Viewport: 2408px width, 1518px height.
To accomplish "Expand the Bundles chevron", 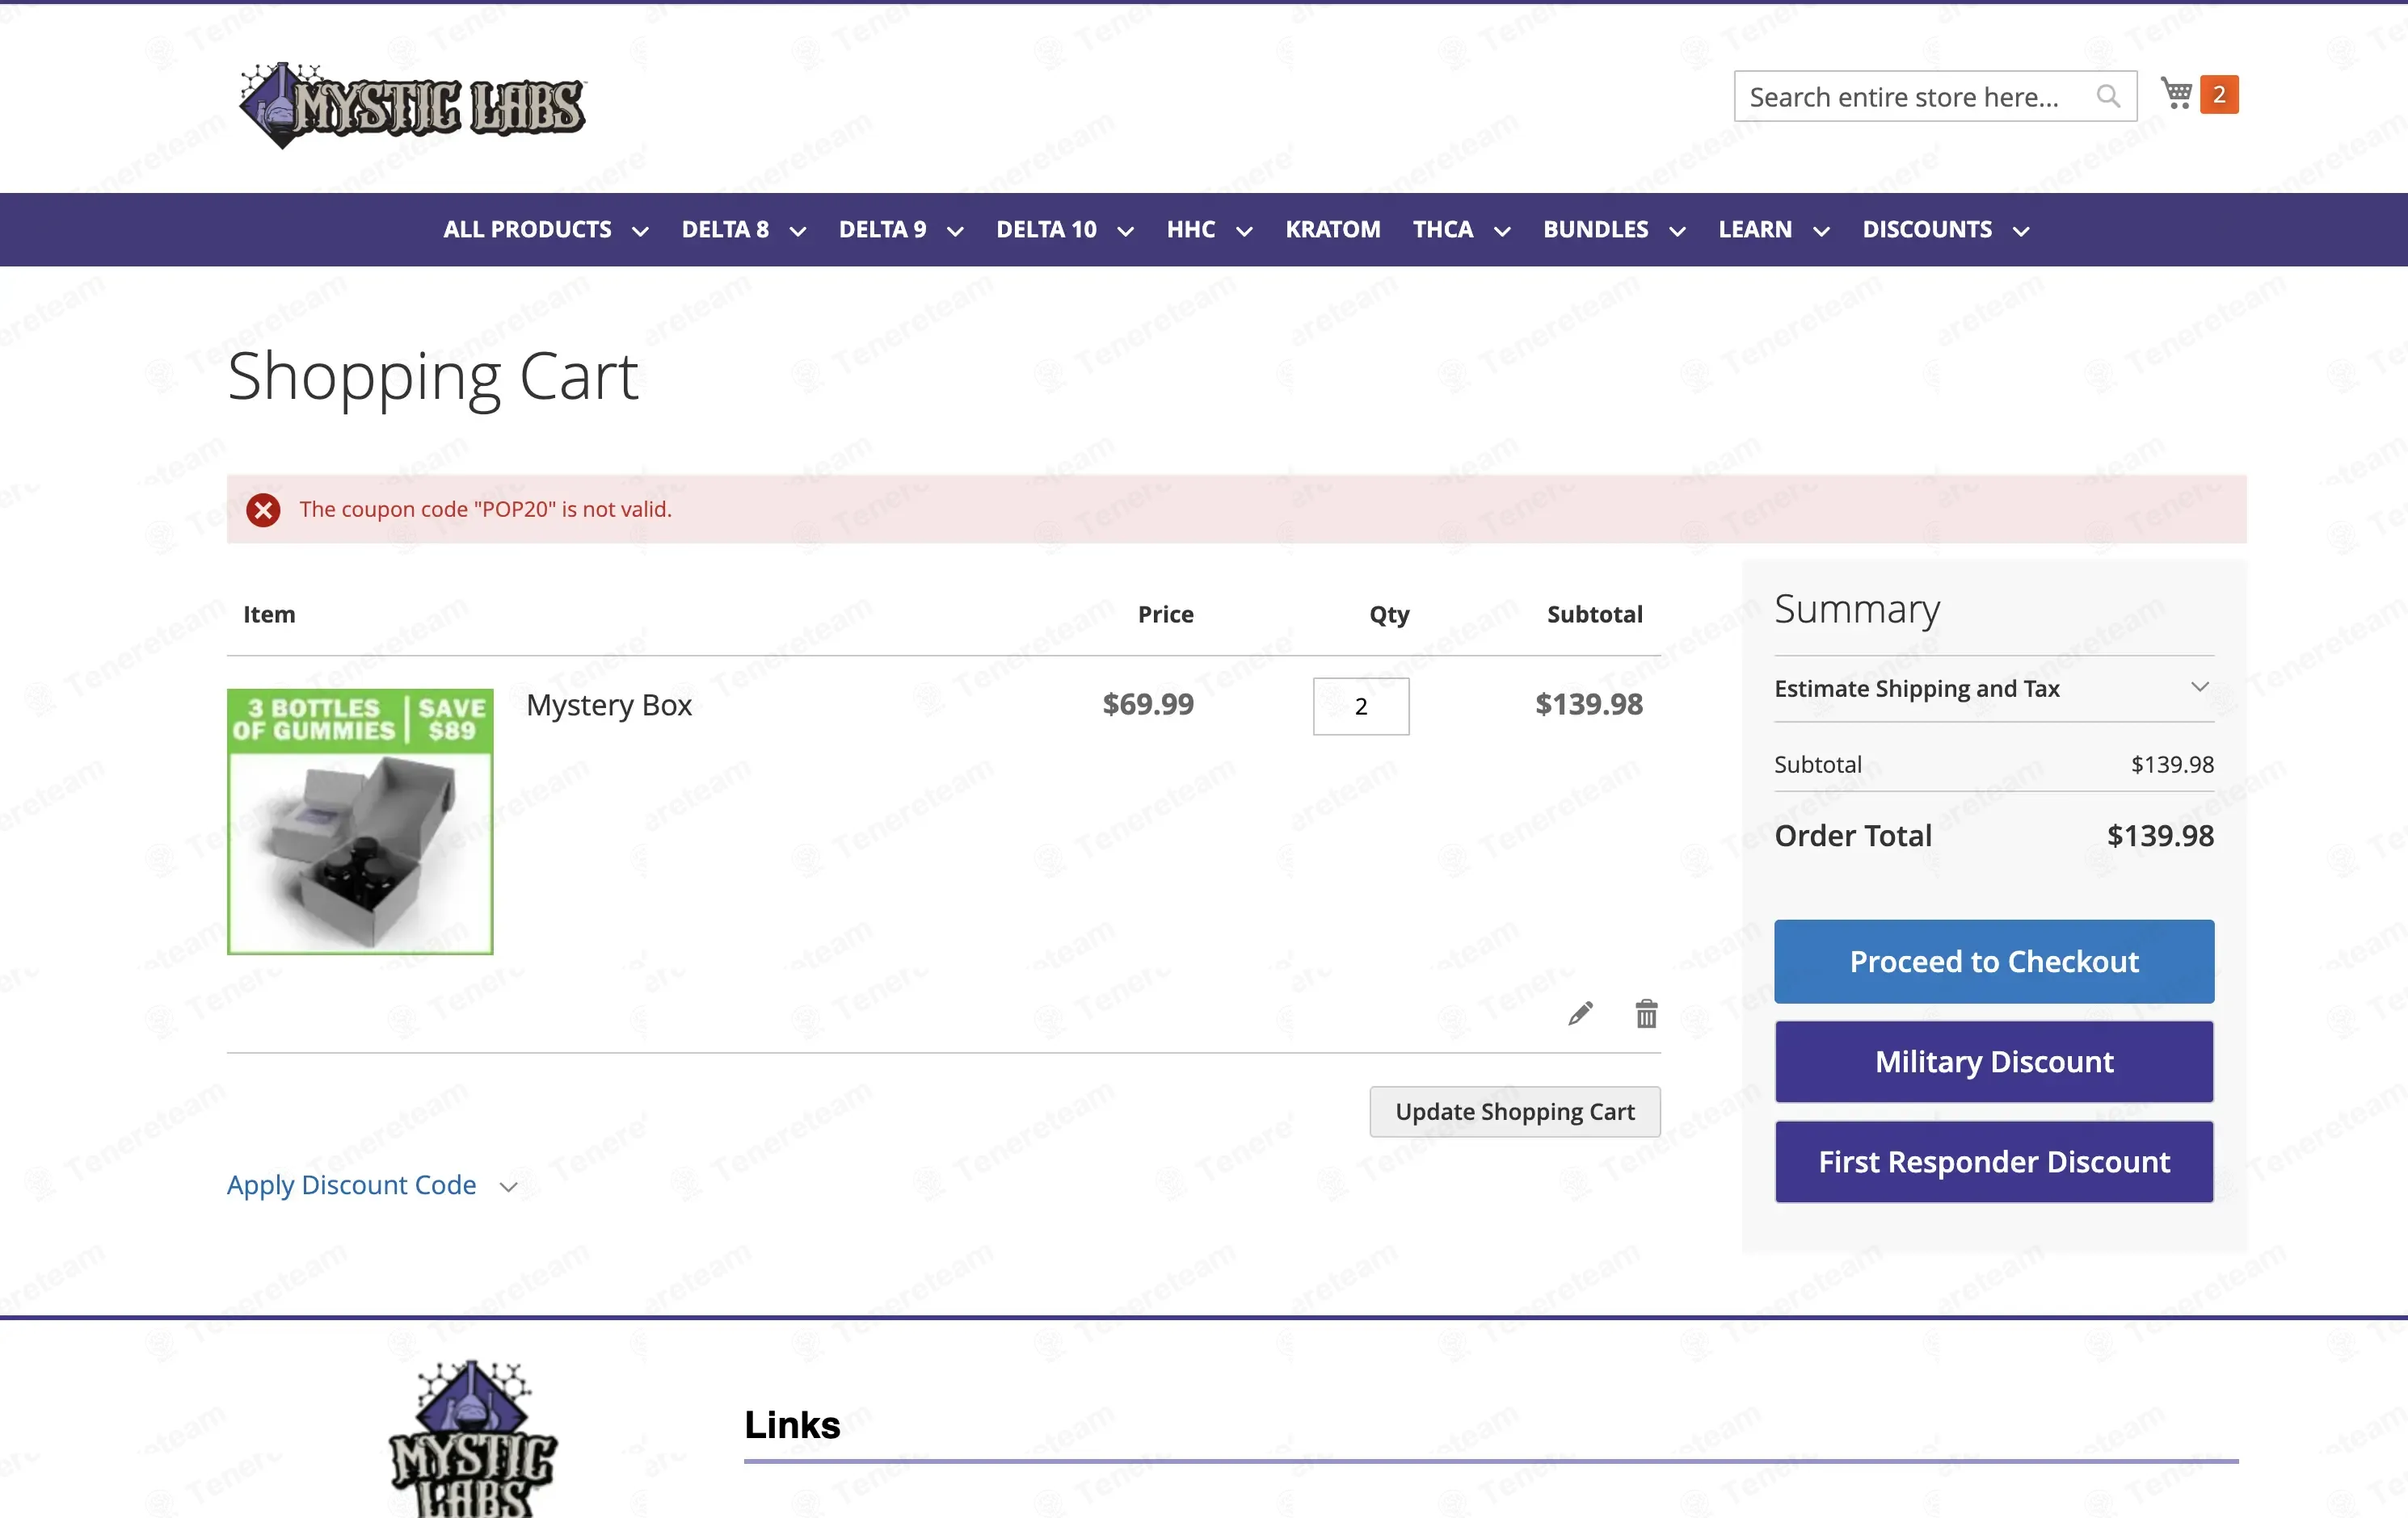I will [1678, 232].
